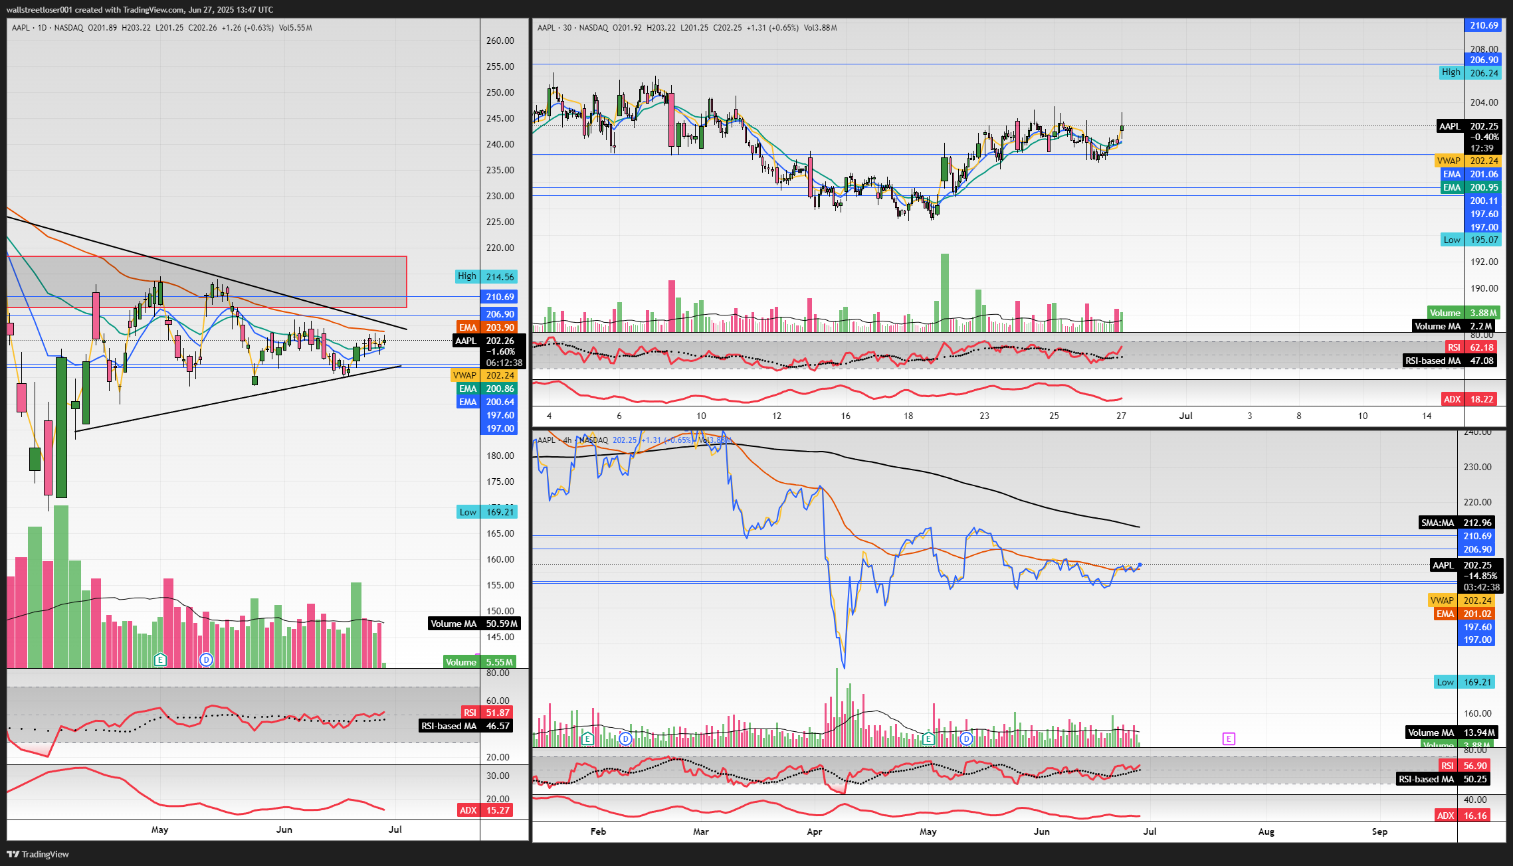Click RSI-based MA 50.25 label

(1444, 779)
